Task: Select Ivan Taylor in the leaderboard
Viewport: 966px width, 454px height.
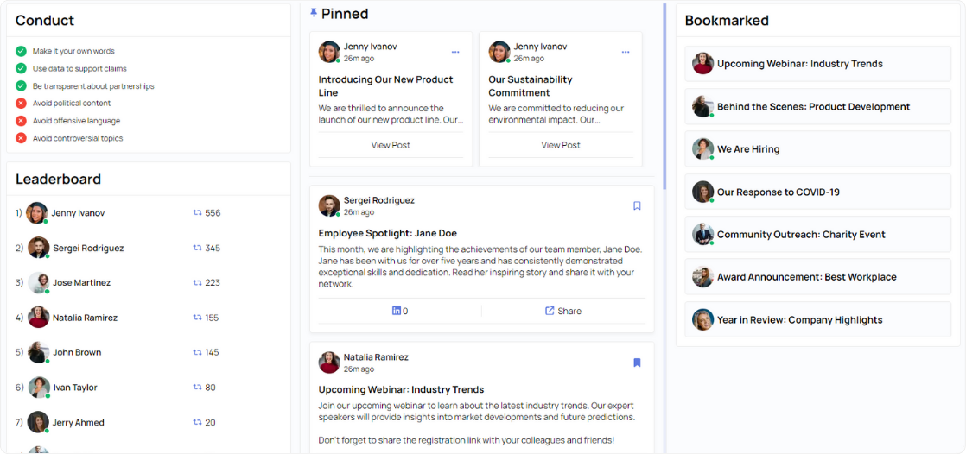Action: tap(74, 388)
